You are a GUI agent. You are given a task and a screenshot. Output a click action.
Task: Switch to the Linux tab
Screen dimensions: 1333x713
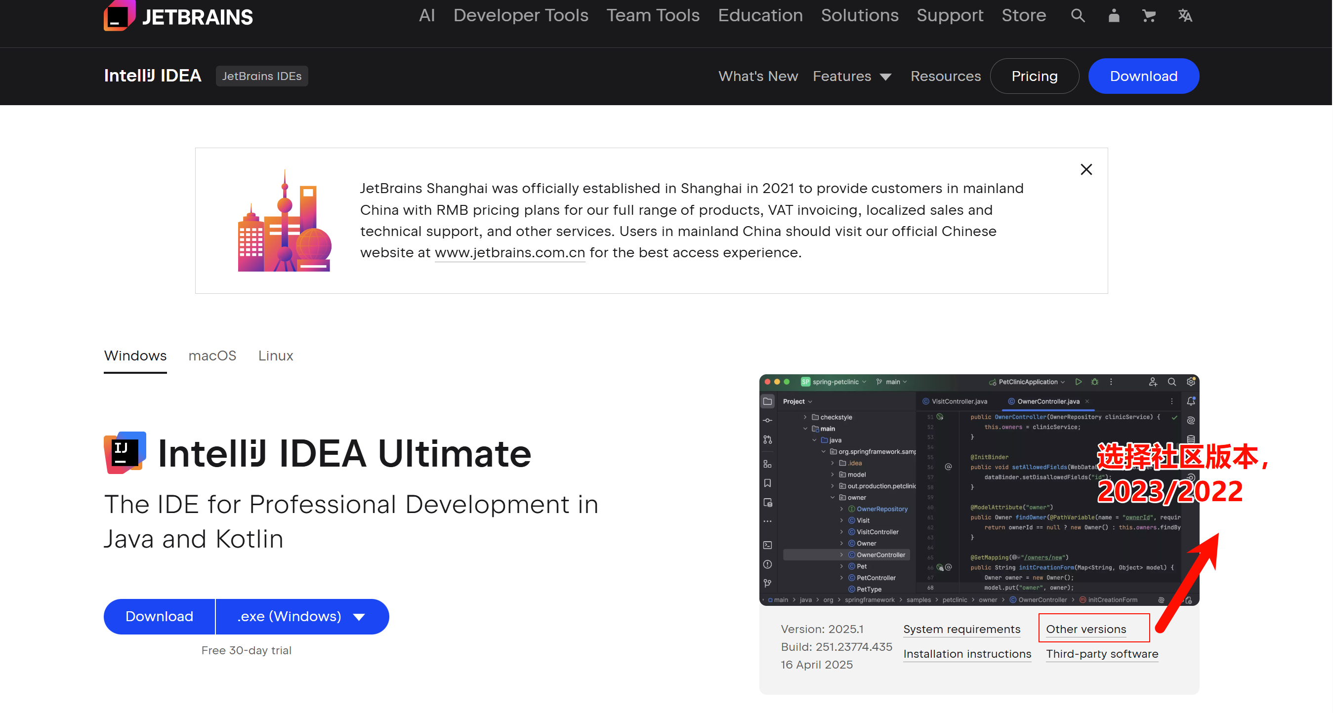tap(275, 356)
